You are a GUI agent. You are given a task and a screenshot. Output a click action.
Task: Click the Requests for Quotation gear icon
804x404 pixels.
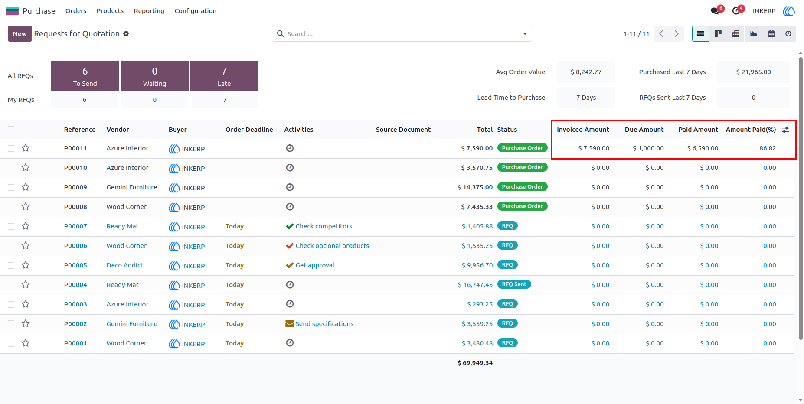pos(126,33)
